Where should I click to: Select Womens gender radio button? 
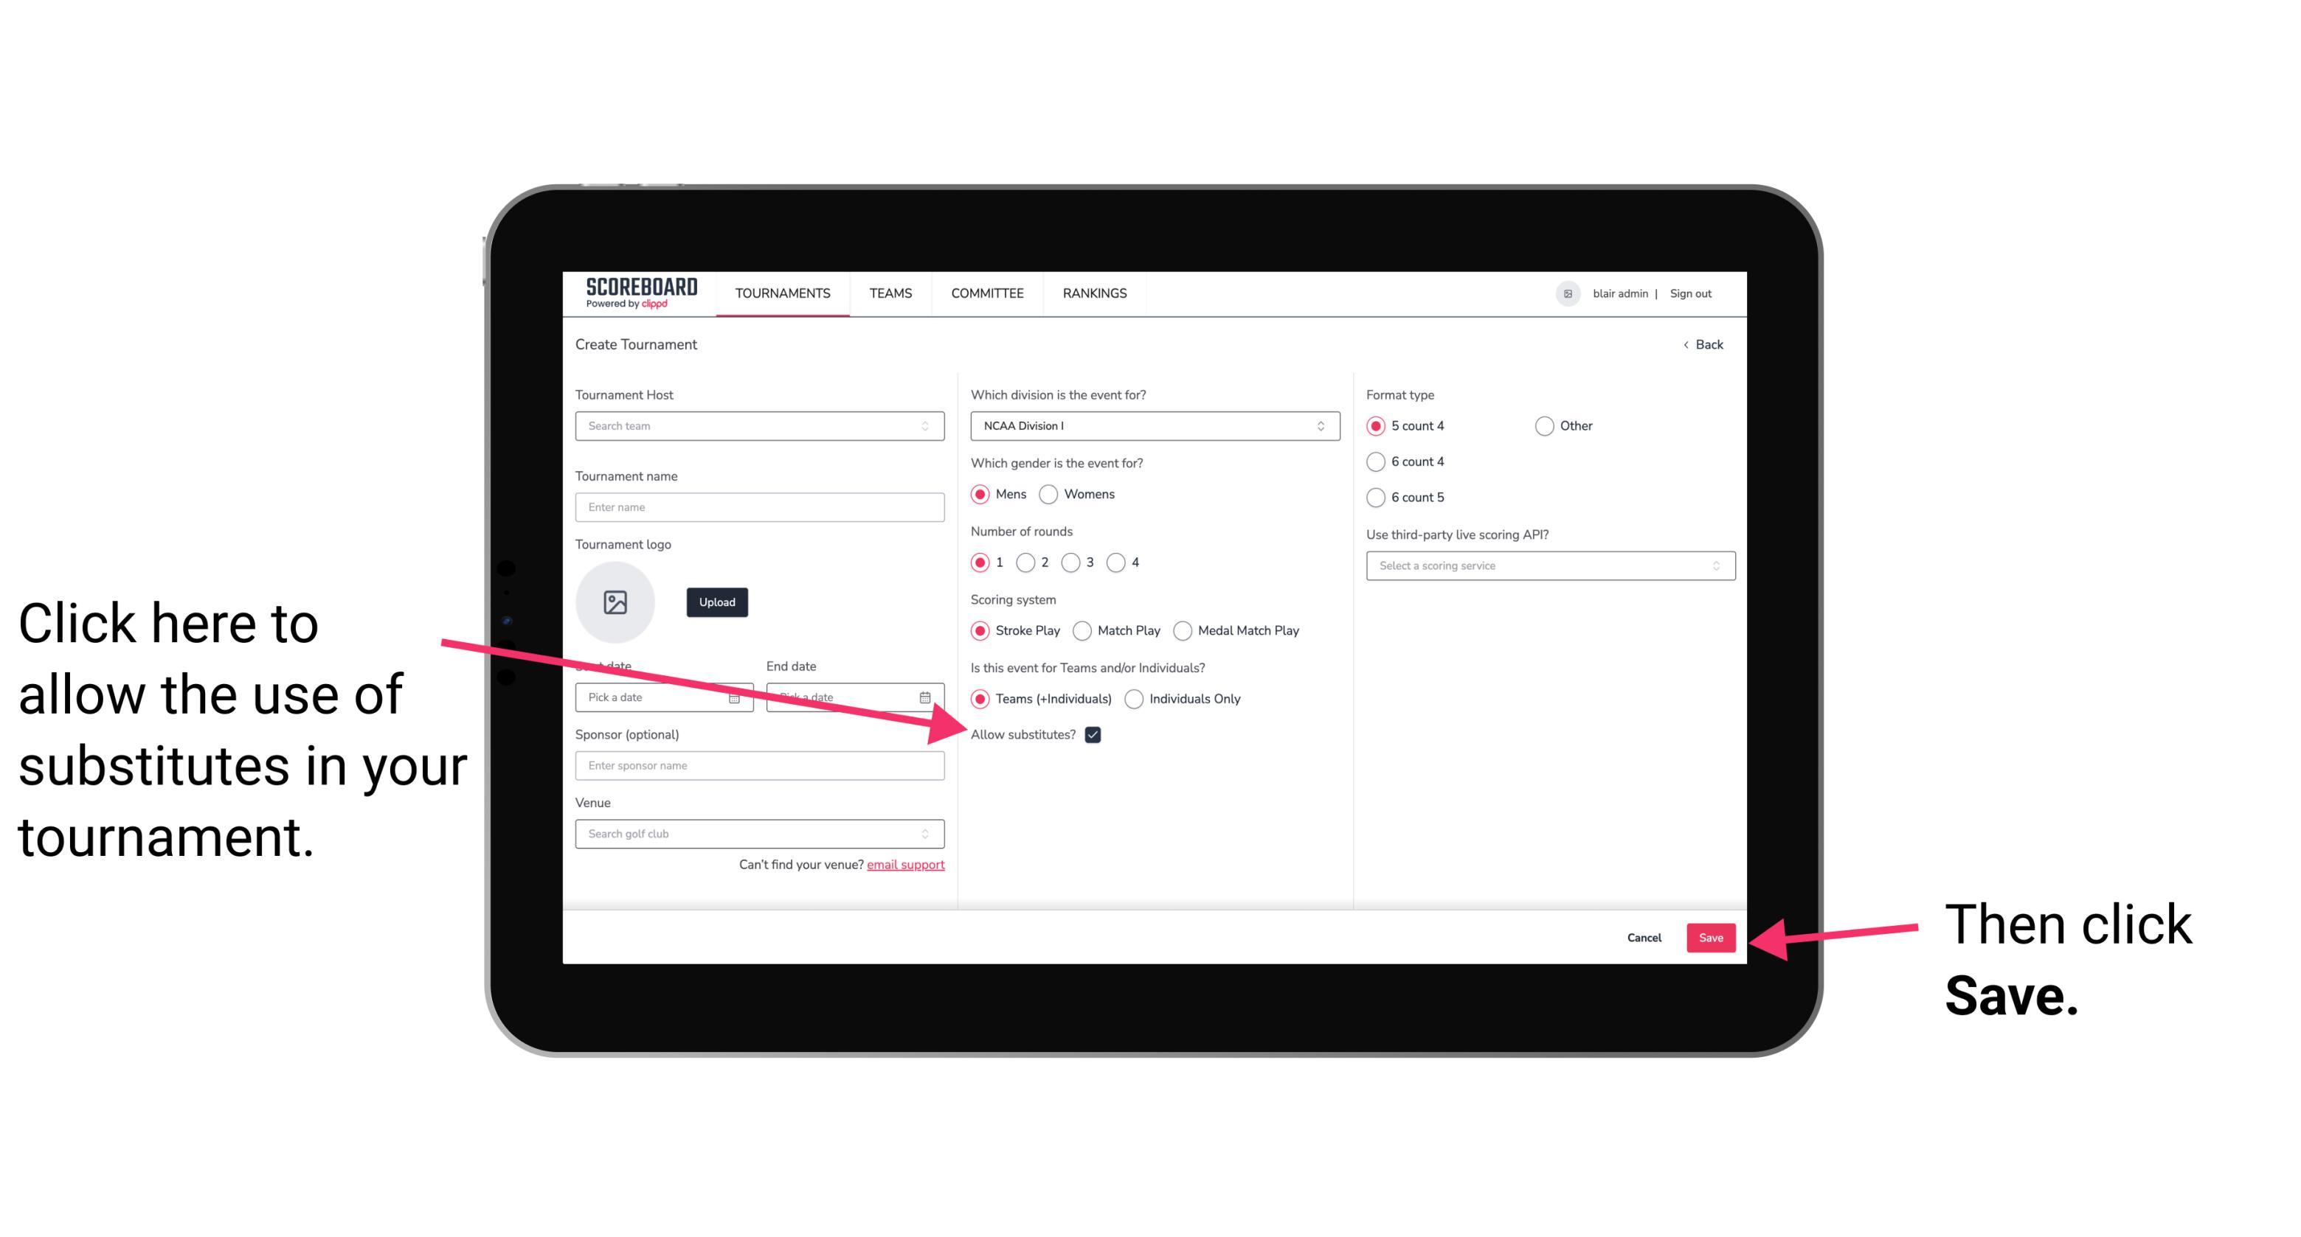click(1051, 495)
